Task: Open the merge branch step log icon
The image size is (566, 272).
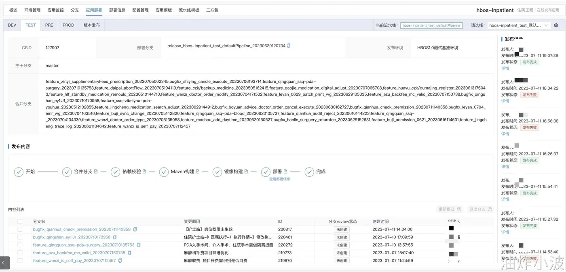Action: (96, 172)
